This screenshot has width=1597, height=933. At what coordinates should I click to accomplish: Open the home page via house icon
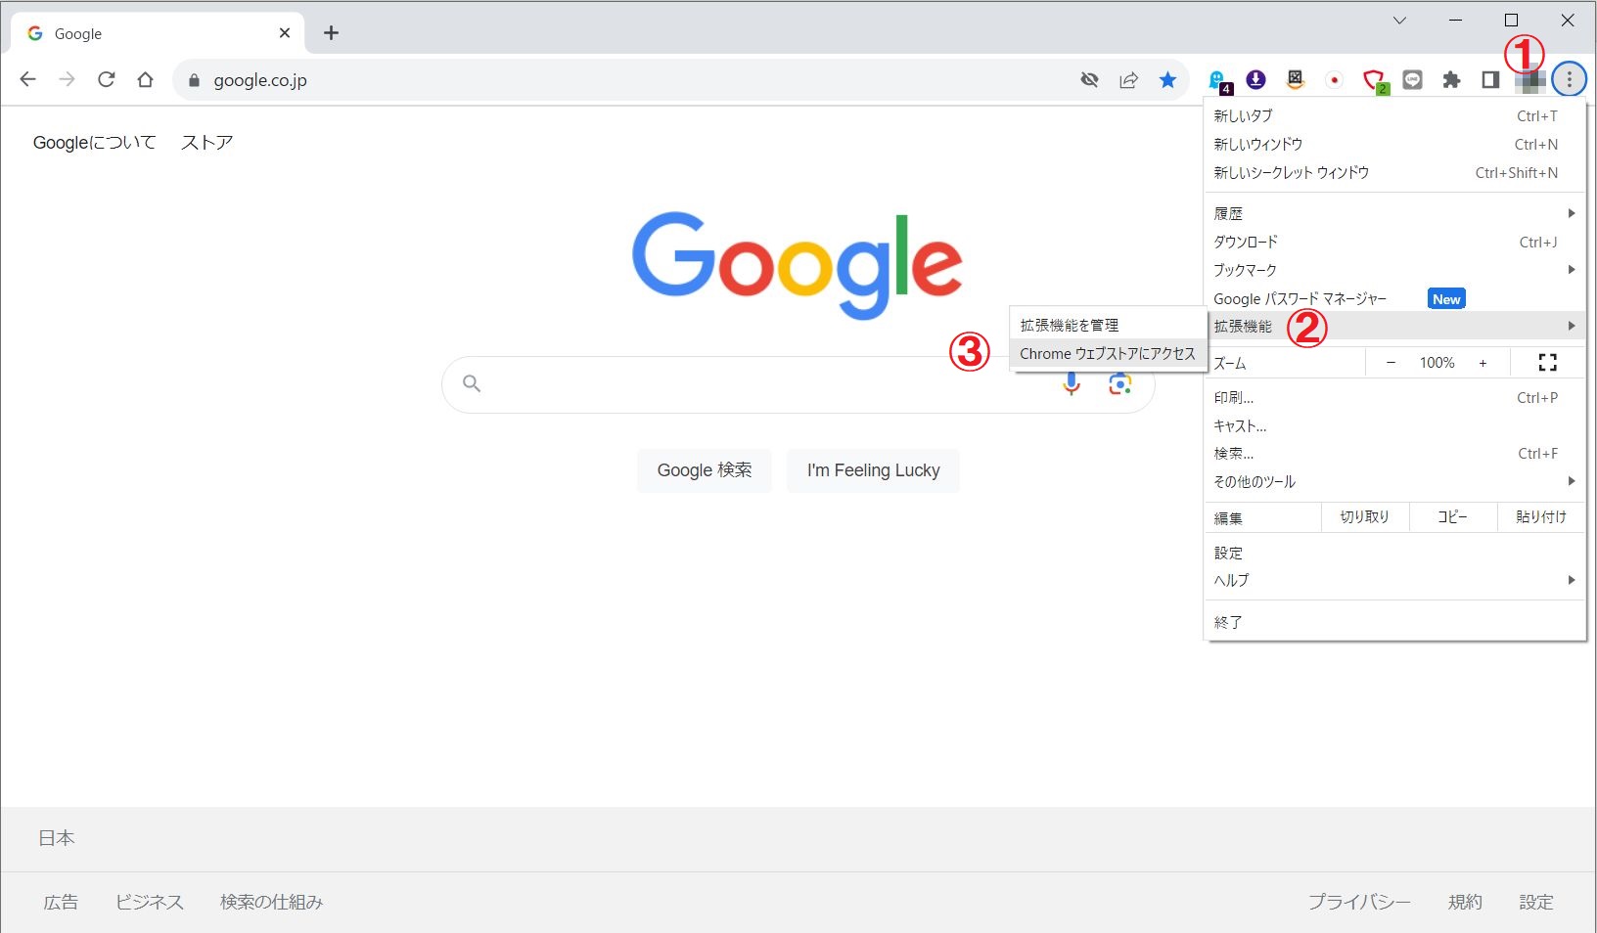[145, 80]
